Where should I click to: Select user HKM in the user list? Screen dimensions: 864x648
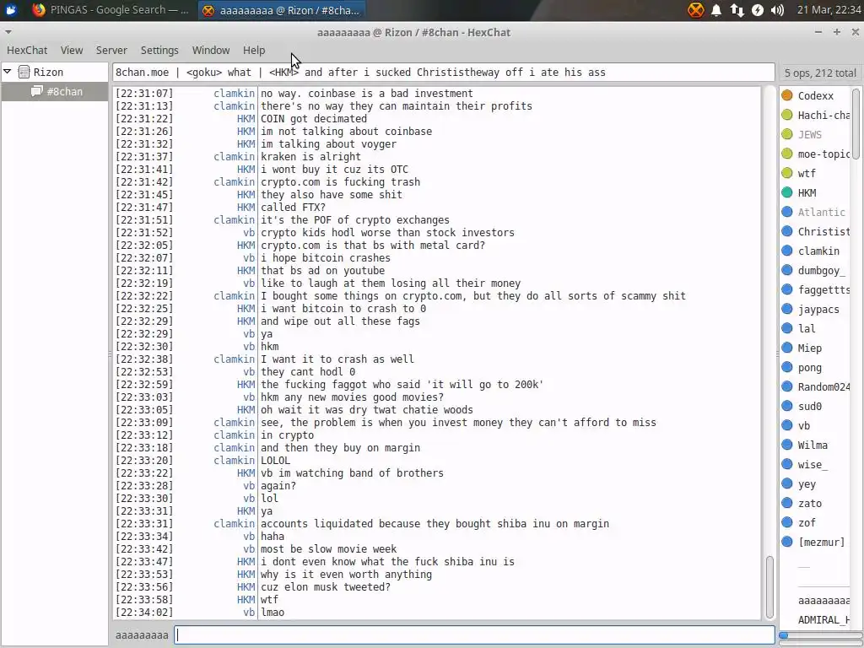pyautogui.click(x=807, y=193)
